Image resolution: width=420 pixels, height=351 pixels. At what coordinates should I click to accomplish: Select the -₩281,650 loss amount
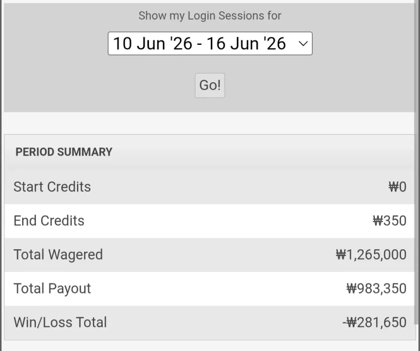pyautogui.click(x=374, y=322)
